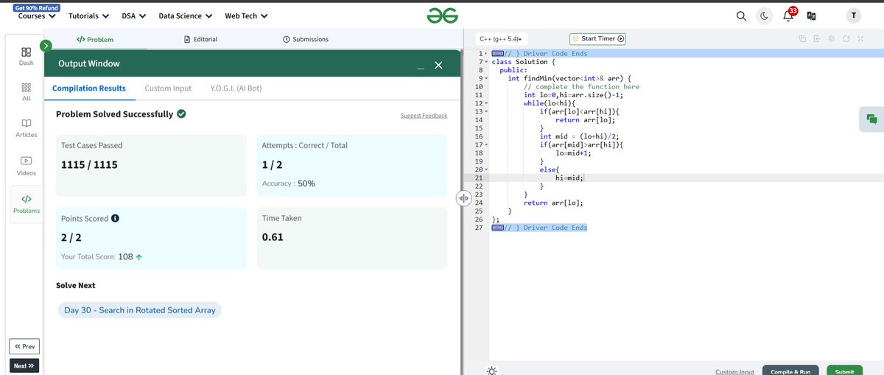
Task: Open the Courses dropdown menu
Action: pyautogui.click(x=37, y=15)
